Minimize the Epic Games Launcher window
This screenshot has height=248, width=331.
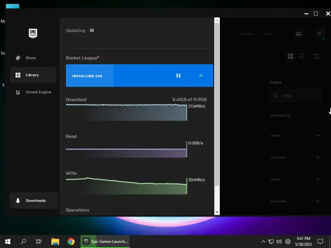(x=306, y=14)
